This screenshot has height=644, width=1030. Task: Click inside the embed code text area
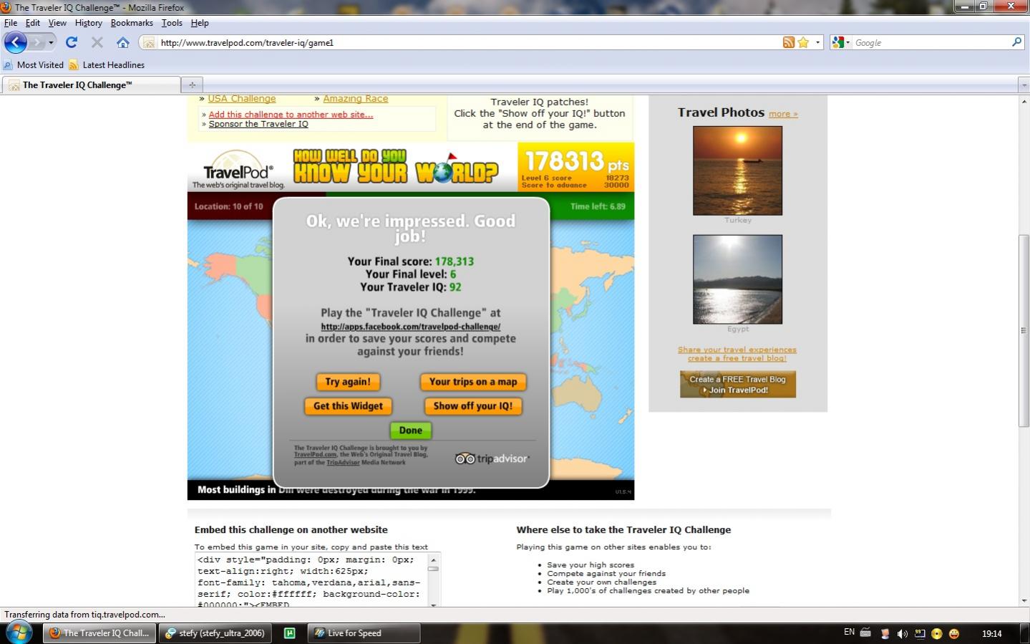click(311, 580)
